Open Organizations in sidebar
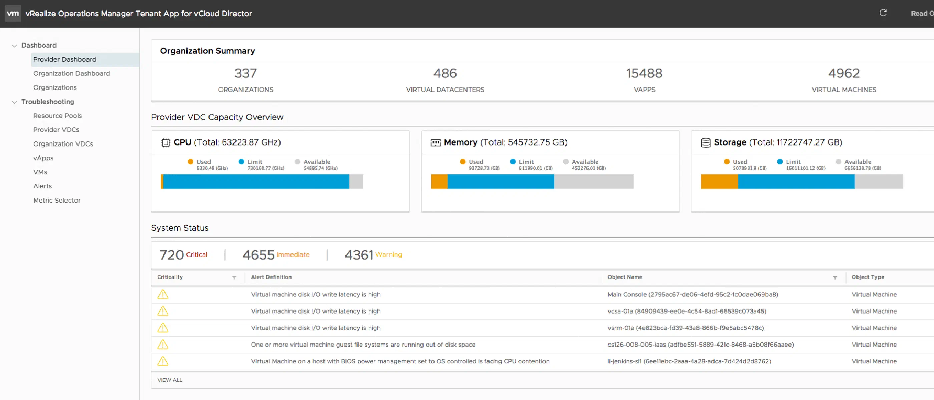 tap(55, 88)
